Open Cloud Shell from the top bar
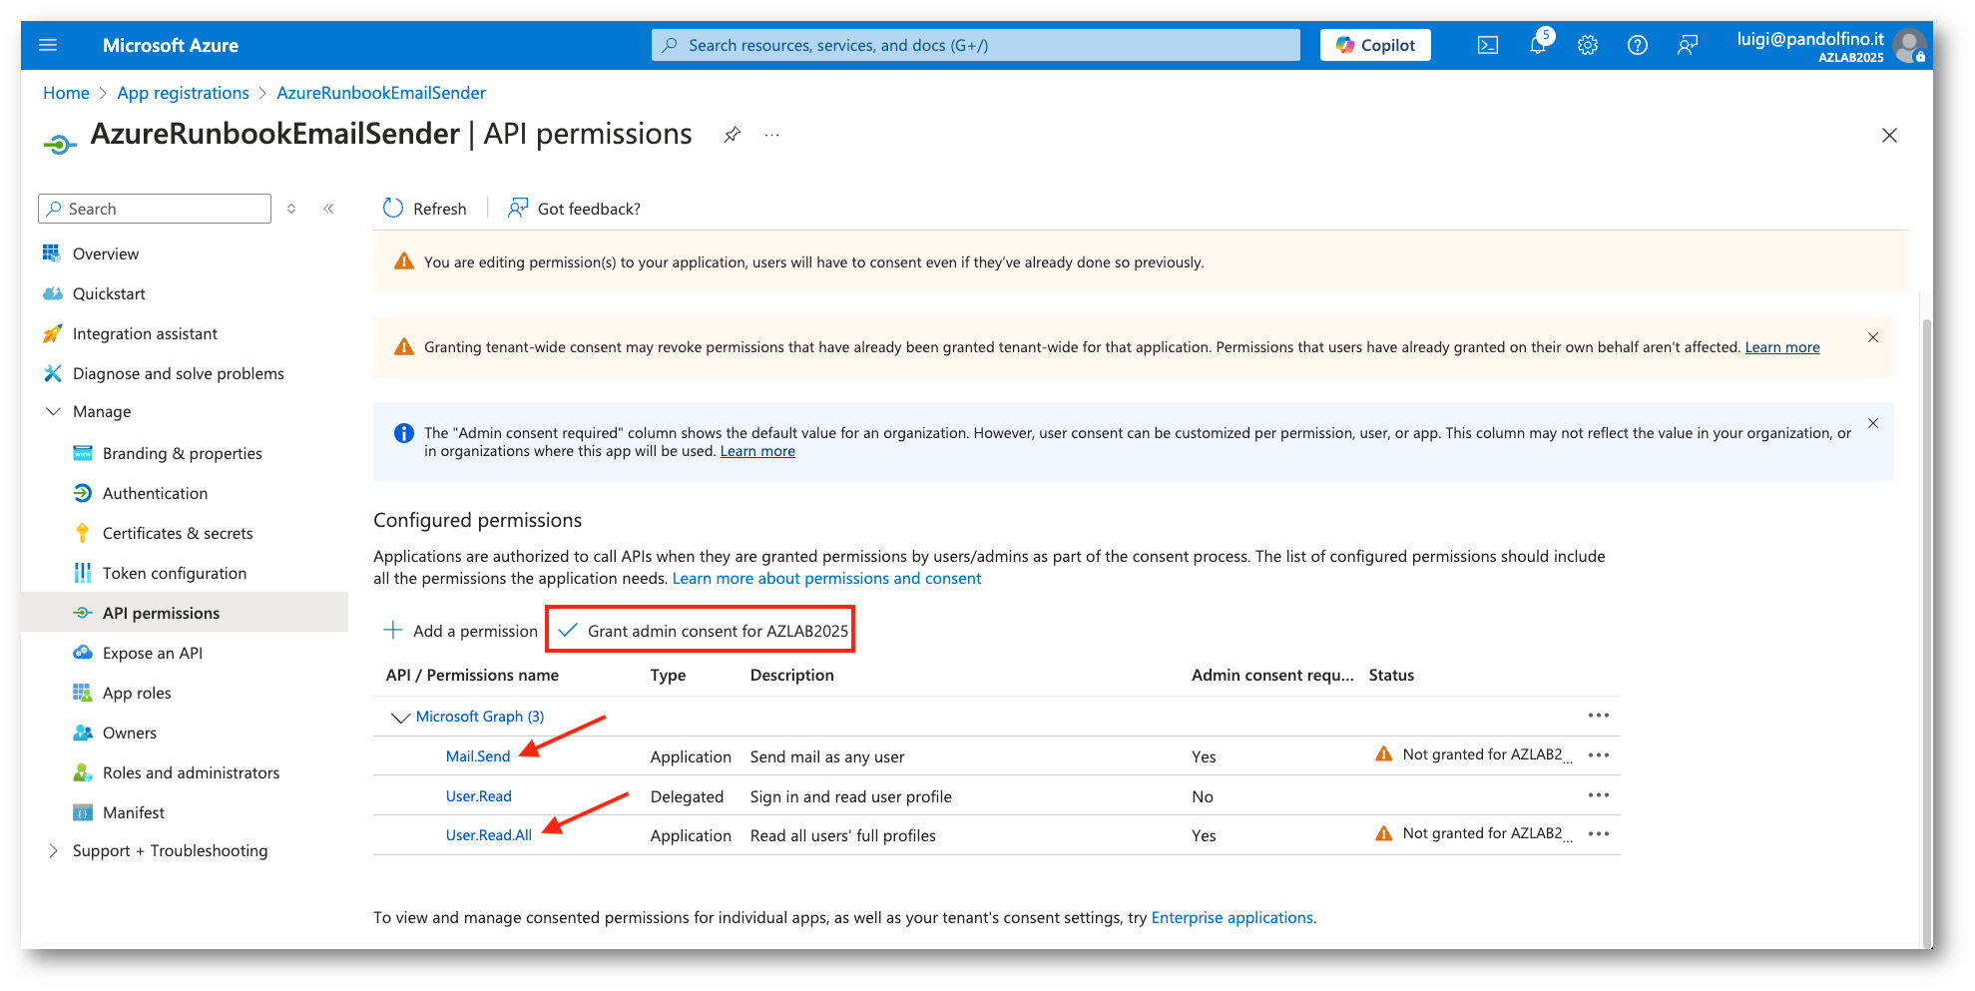This screenshot has height=991, width=1975. (1488, 45)
